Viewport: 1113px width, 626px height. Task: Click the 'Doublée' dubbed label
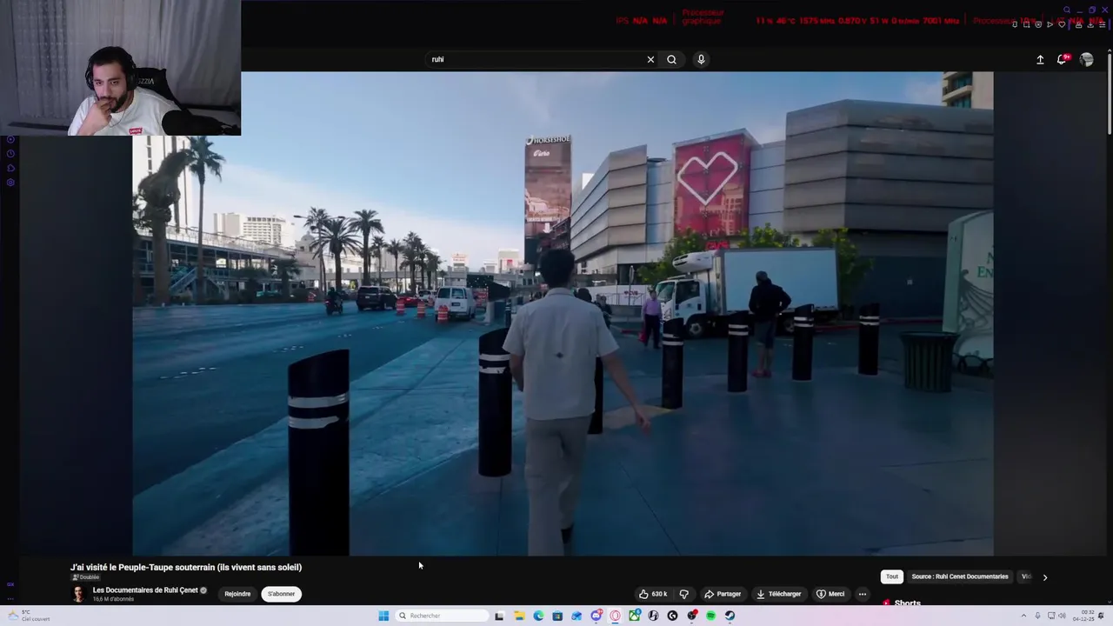(x=85, y=577)
